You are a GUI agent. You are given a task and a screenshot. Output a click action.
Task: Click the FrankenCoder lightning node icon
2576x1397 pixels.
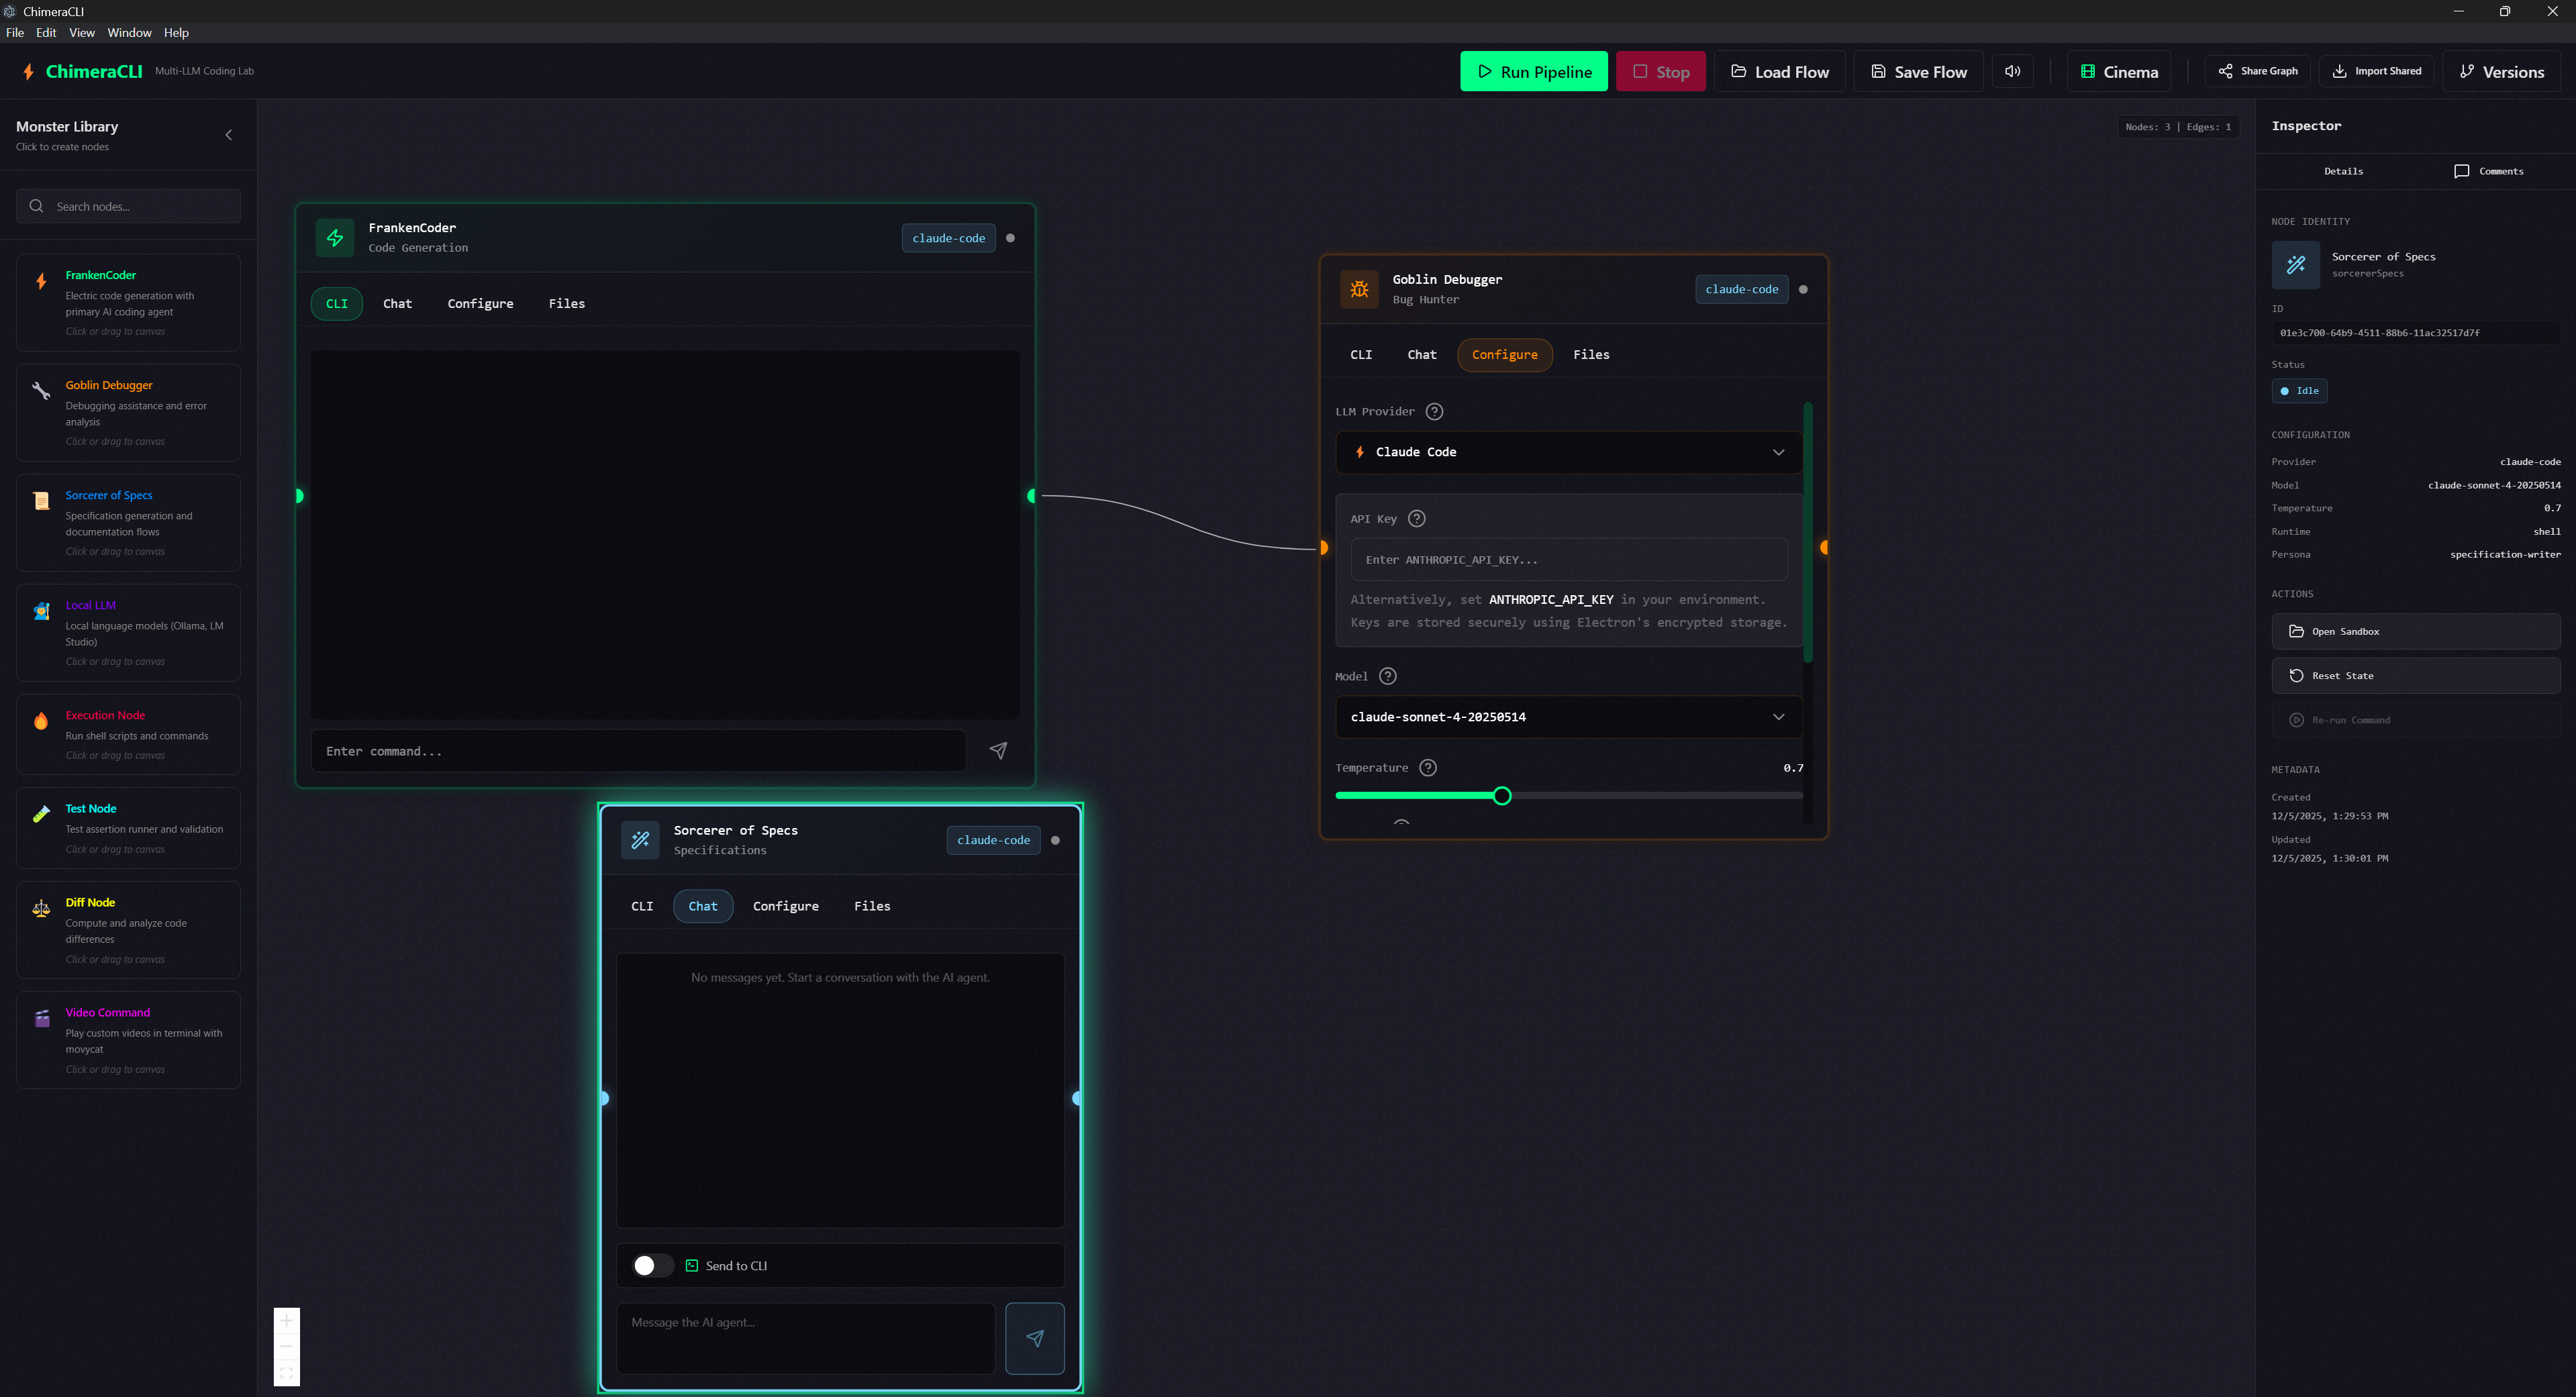335,238
